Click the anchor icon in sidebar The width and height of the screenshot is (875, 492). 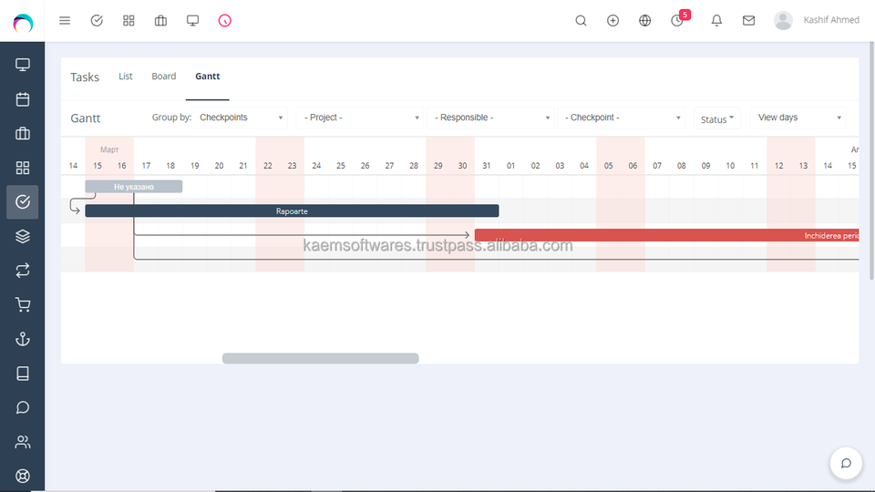(x=22, y=339)
